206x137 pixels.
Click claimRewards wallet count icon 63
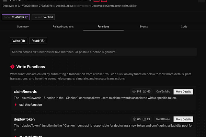click(x=145, y=91)
